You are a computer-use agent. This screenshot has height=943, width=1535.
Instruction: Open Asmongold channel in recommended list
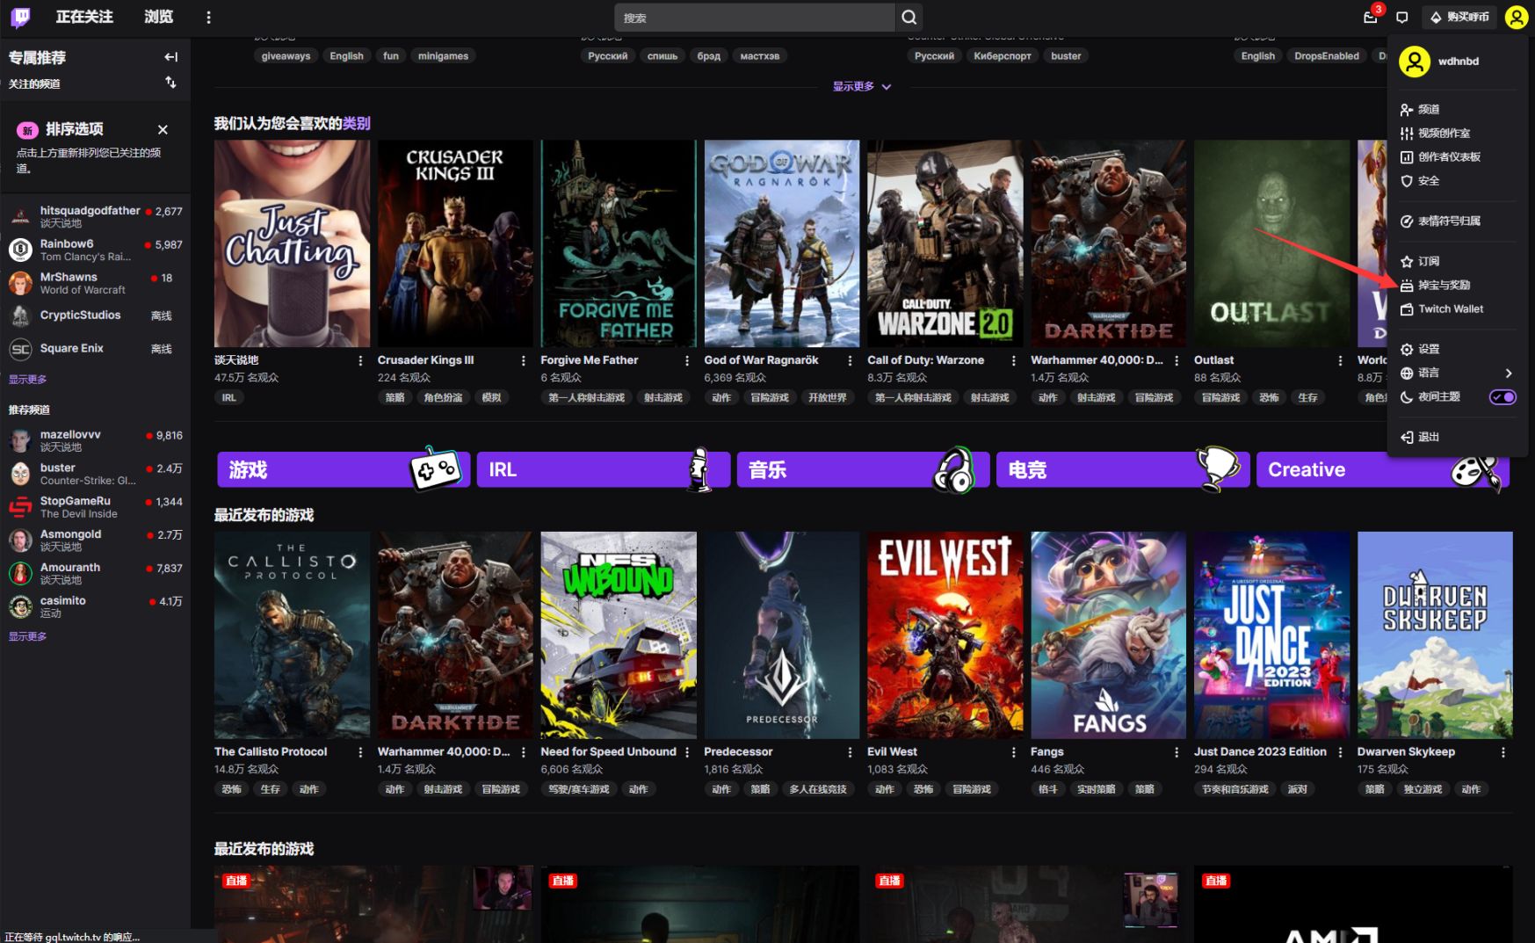[96, 540]
